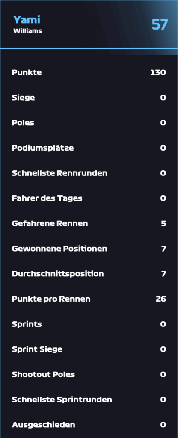Click the 26 points per race value
Viewport: 178px width, 438px height.
click(x=161, y=299)
